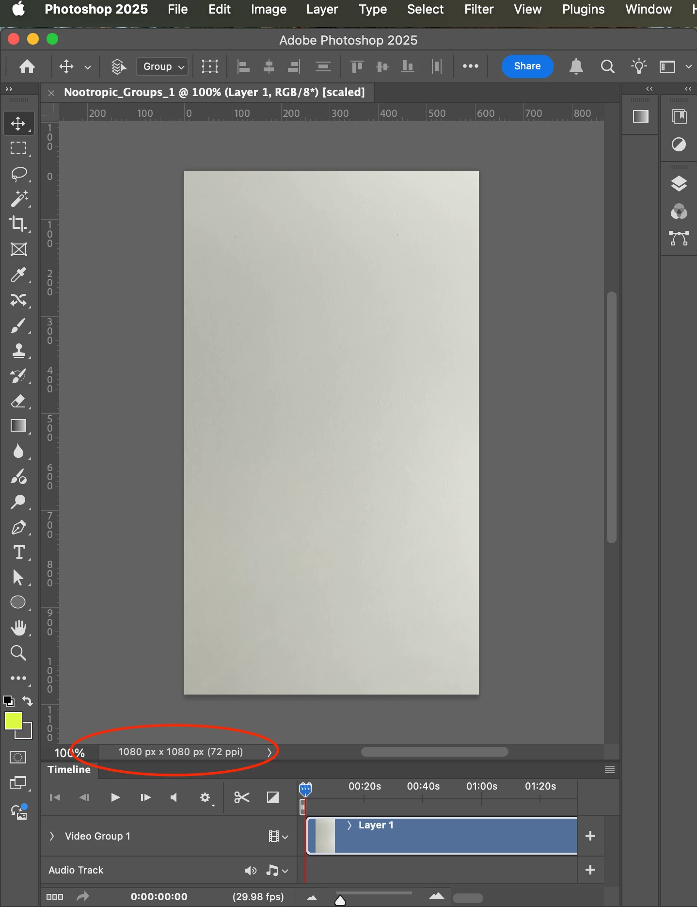Select the Pen tool
The image size is (697, 907).
[18, 527]
